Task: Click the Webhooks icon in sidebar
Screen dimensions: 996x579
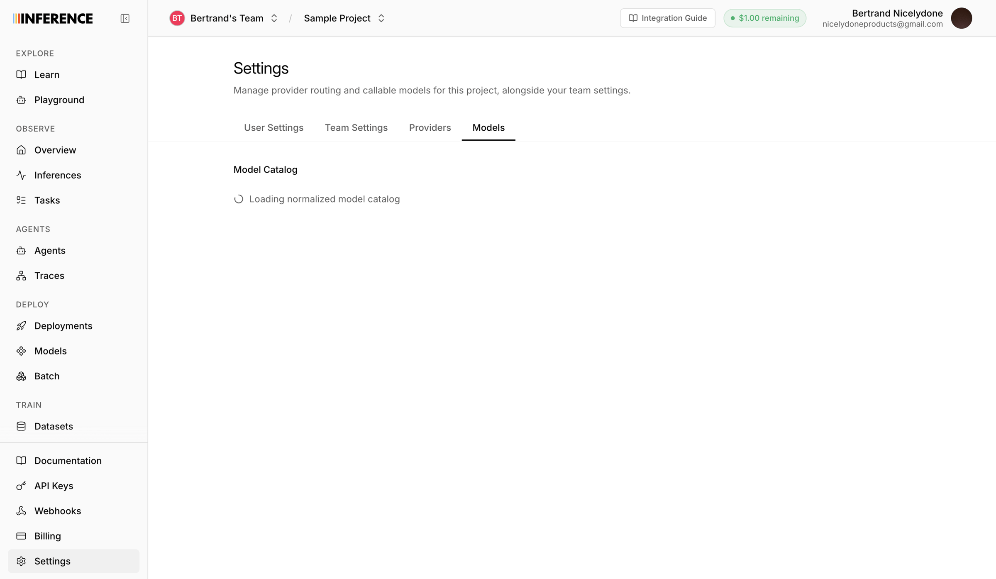Action: pyautogui.click(x=21, y=511)
